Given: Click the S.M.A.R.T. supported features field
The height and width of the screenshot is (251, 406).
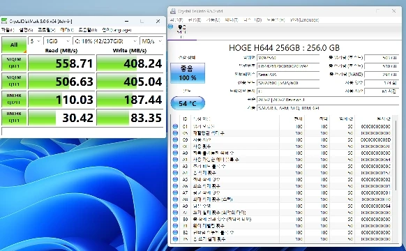Looking at the screenshot, I should [x=328, y=108].
